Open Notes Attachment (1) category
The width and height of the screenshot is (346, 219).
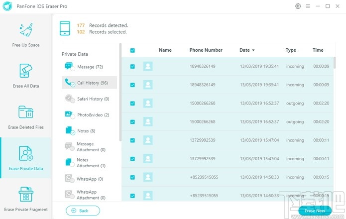coord(89,163)
